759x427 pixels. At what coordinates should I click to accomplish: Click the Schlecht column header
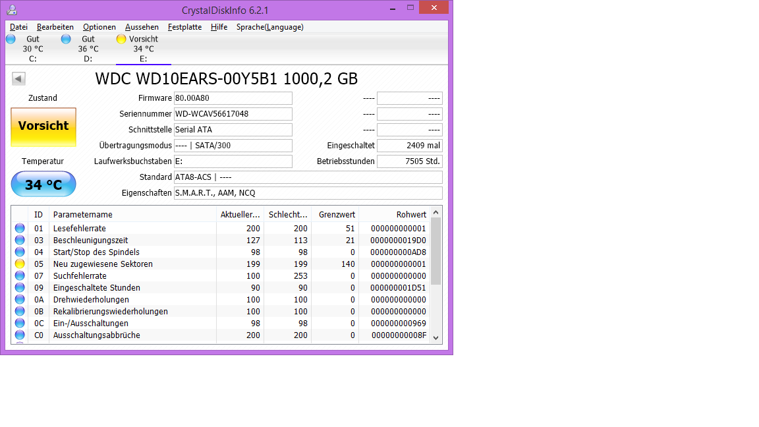287,214
